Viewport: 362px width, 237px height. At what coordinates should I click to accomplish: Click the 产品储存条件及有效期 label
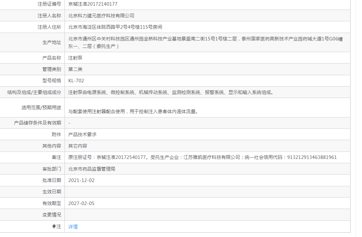click(38, 123)
